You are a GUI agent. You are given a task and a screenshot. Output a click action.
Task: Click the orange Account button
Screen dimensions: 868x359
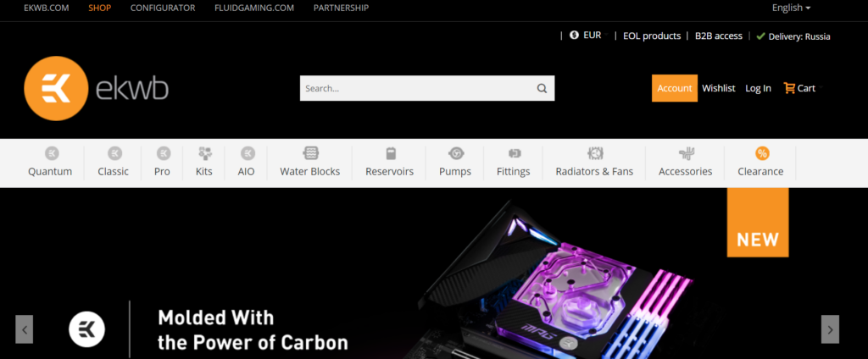pyautogui.click(x=674, y=88)
